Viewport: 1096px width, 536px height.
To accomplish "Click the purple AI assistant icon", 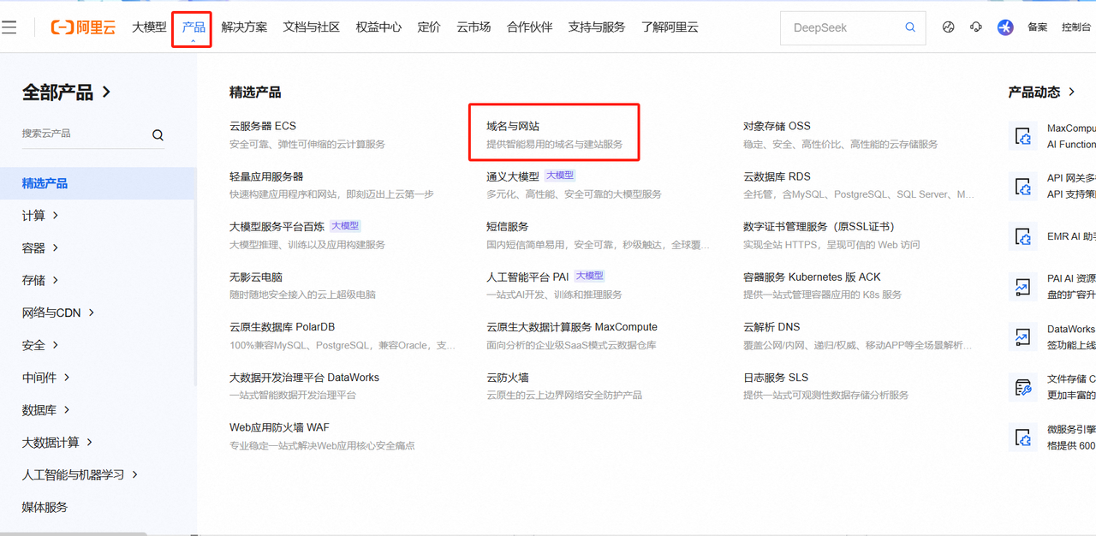I will tap(1005, 27).
